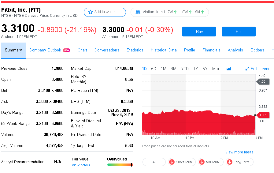274x173 pixels.
Task: Click the Bid value 3.3100 x 4000
Action: pos(51,91)
